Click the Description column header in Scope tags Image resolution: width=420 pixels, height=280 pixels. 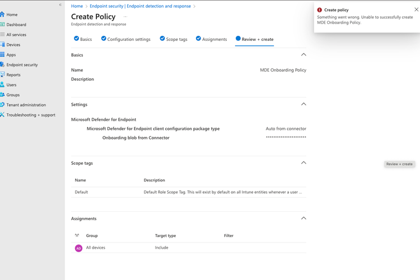click(x=155, y=180)
